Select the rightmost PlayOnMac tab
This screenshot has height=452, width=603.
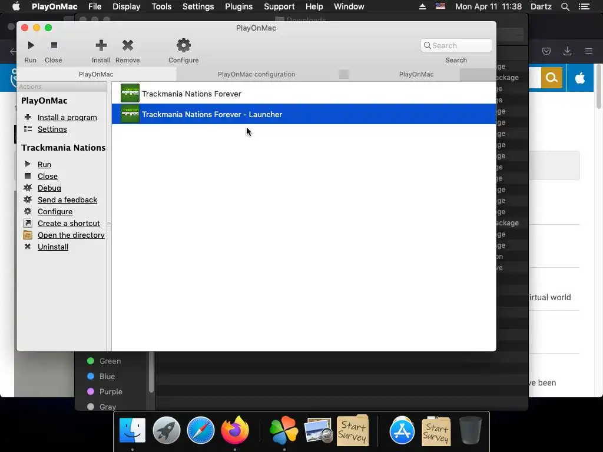(416, 74)
